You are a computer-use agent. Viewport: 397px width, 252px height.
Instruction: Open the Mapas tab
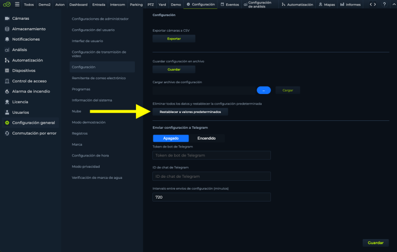tap(327, 4)
